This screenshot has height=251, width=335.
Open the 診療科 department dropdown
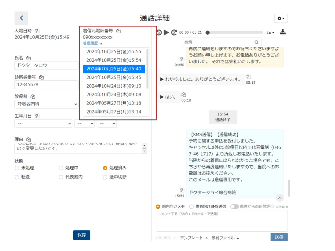tap(46, 104)
